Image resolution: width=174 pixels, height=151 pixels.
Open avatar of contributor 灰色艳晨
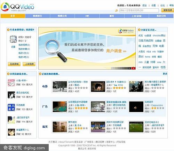click(x=11, y=108)
